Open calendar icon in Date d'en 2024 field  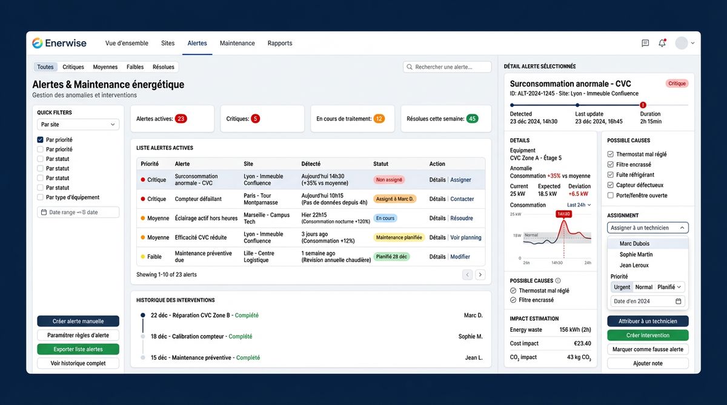point(678,301)
